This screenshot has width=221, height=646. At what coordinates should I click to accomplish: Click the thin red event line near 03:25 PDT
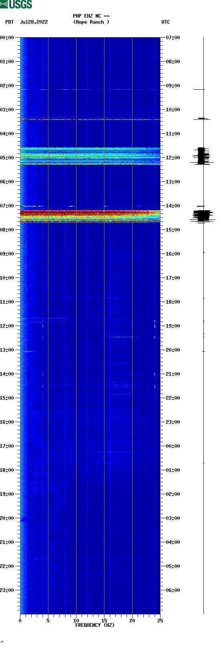pos(90,119)
